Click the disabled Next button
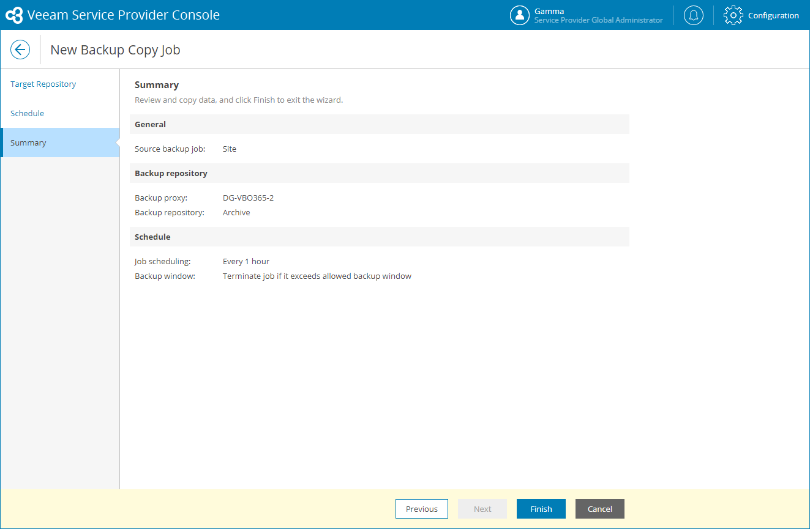The height and width of the screenshot is (529, 810). [482, 509]
